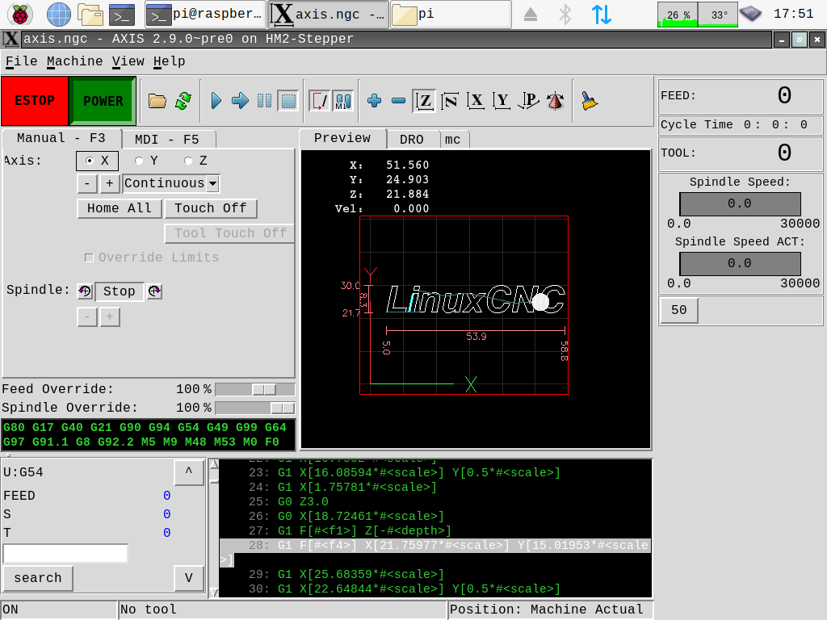Open the eject media tray icon
Image resolution: width=827 pixels, height=620 pixels.
pos(531,15)
